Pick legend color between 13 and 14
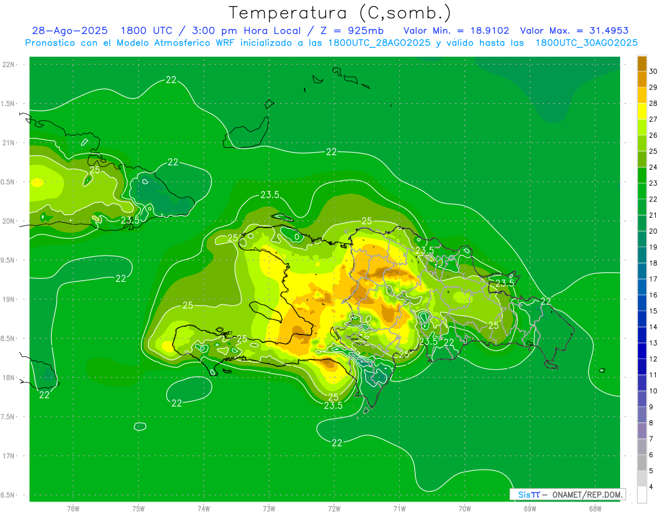This screenshot has height=516, width=668. [642, 335]
